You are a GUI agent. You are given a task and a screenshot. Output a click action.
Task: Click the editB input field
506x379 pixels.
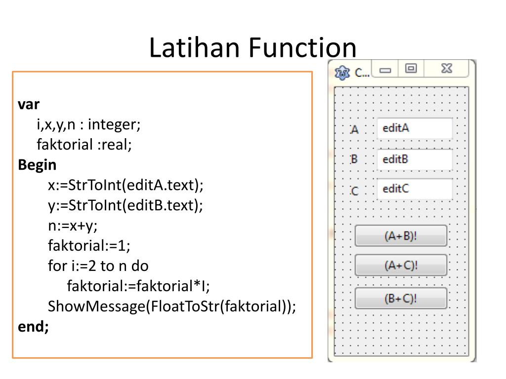pos(415,159)
